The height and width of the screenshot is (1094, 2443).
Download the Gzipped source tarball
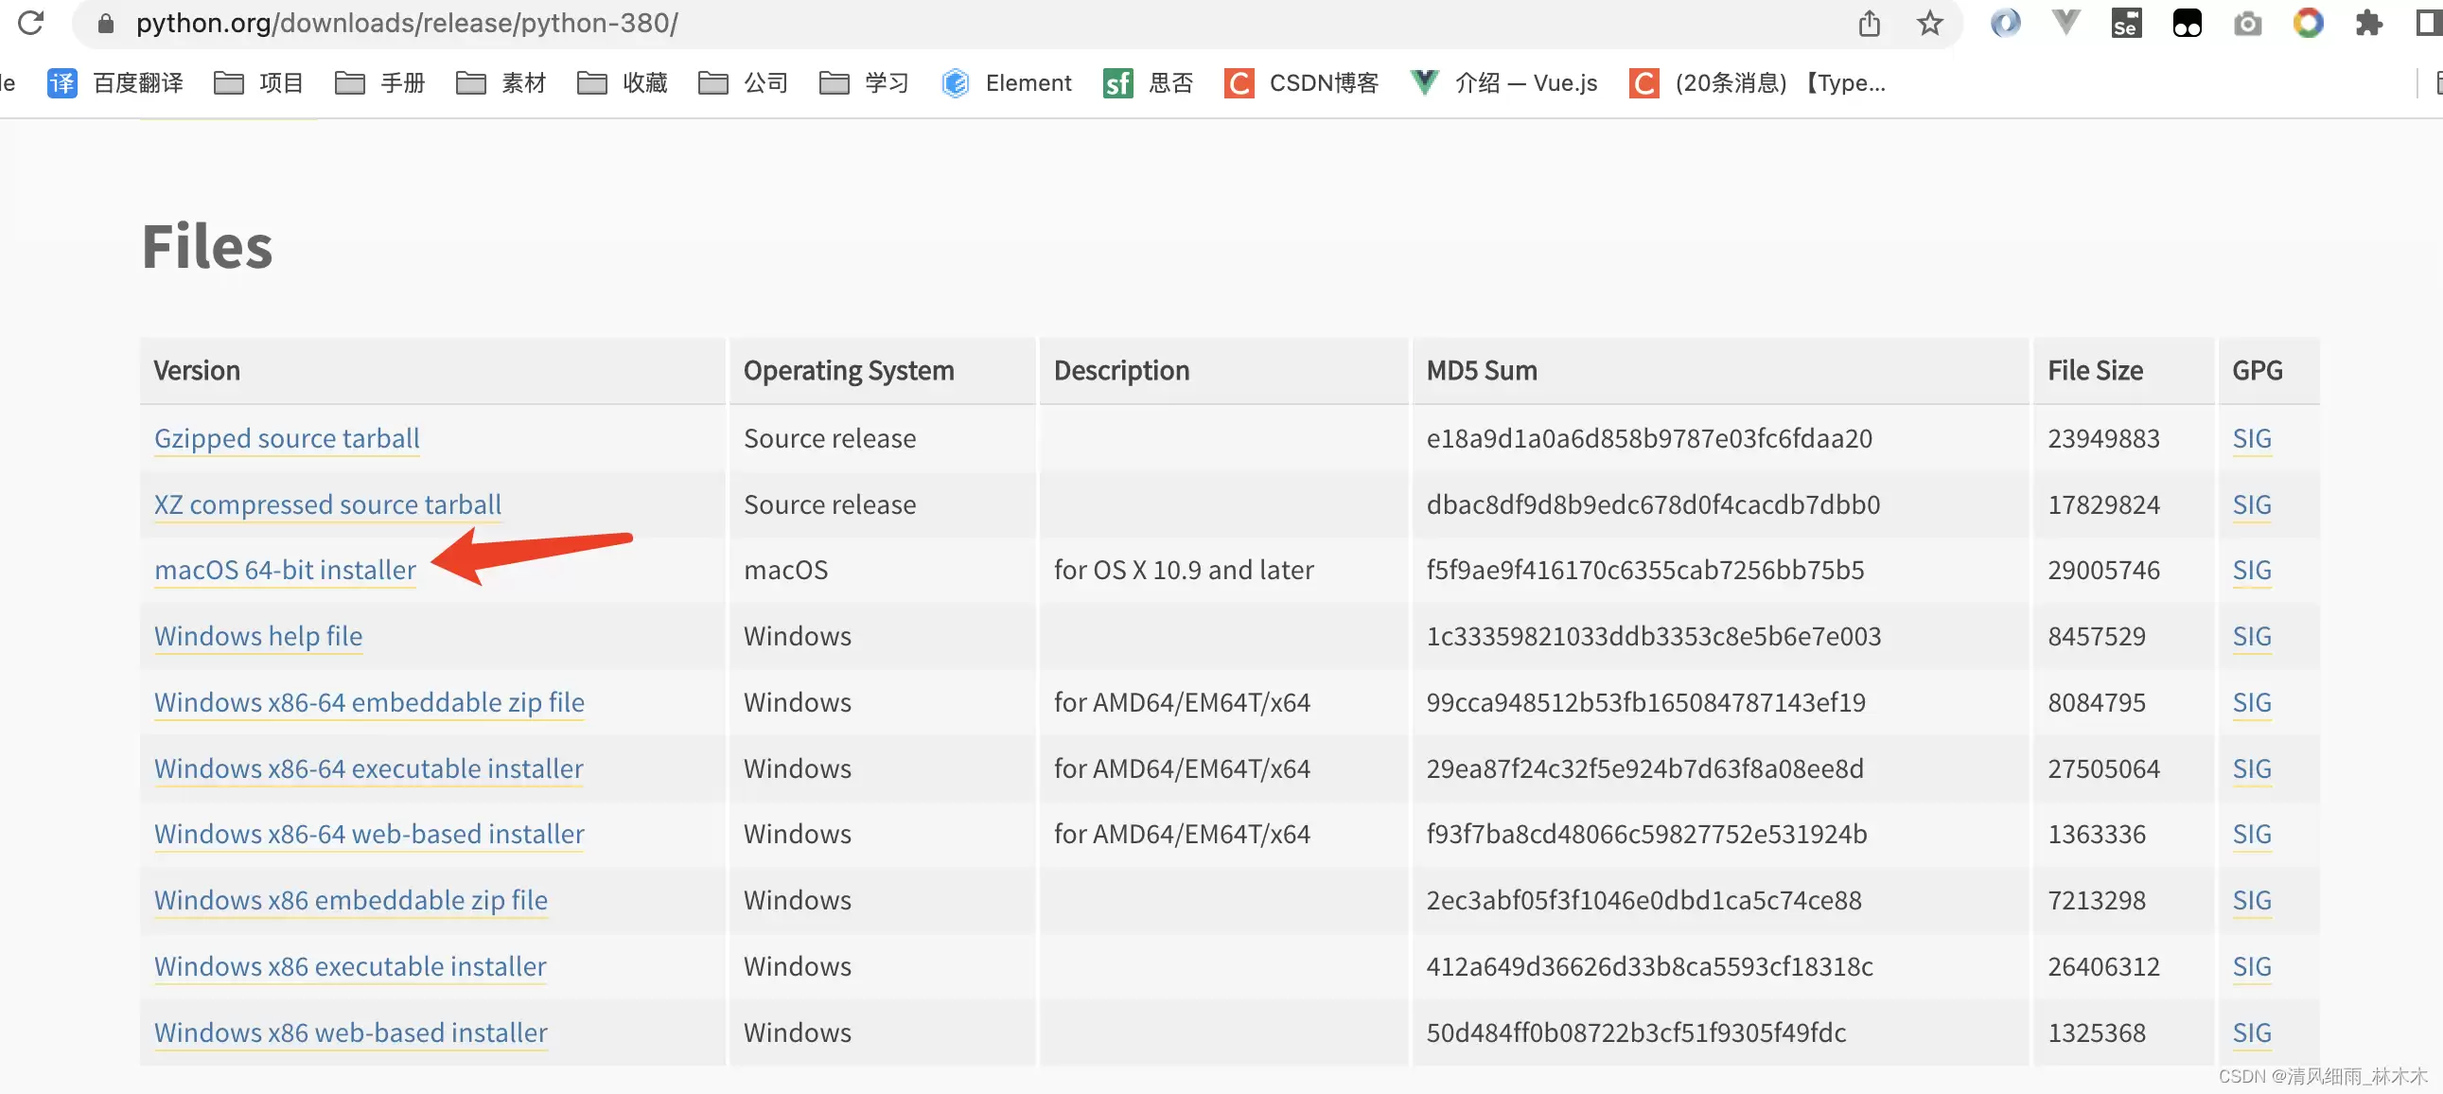(x=287, y=437)
